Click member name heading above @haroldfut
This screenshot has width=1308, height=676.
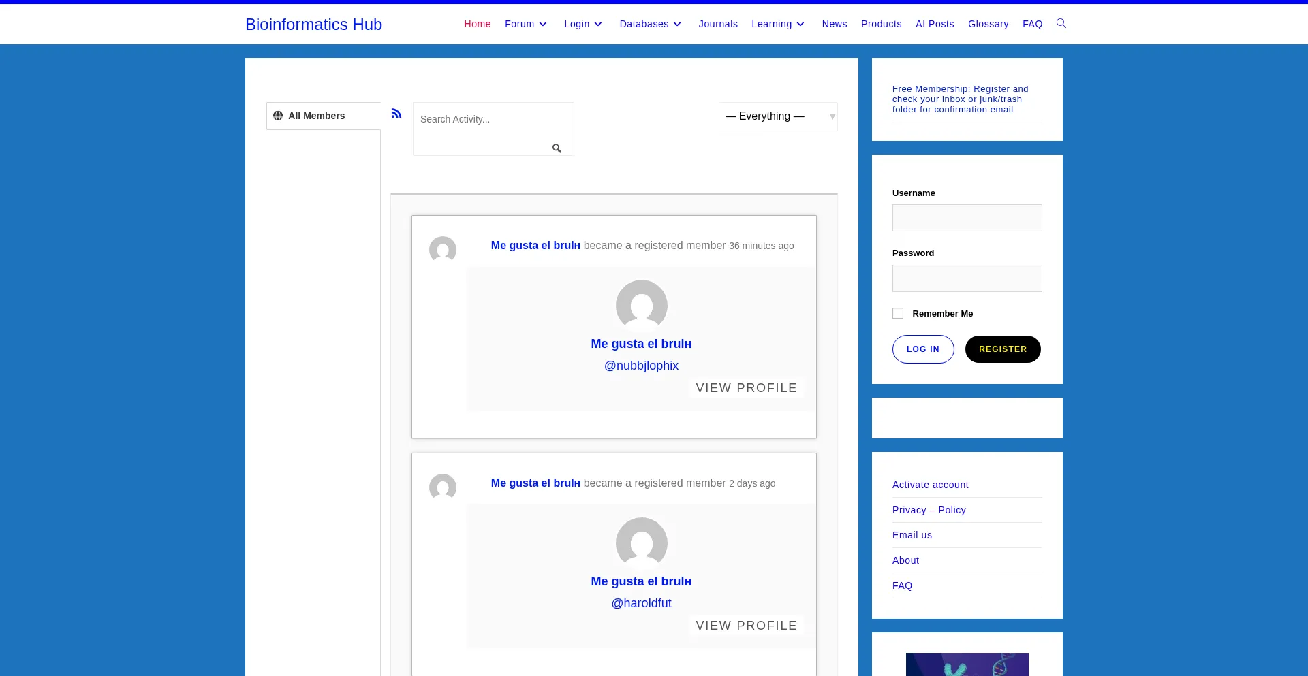[x=641, y=581]
